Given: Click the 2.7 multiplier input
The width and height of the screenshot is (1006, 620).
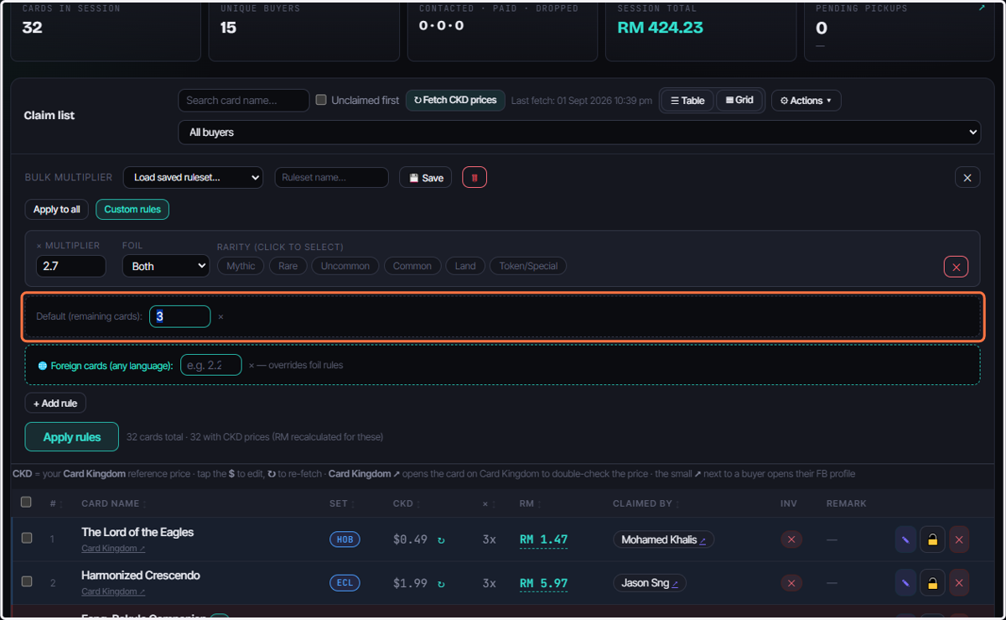Looking at the screenshot, I should pyautogui.click(x=70, y=266).
